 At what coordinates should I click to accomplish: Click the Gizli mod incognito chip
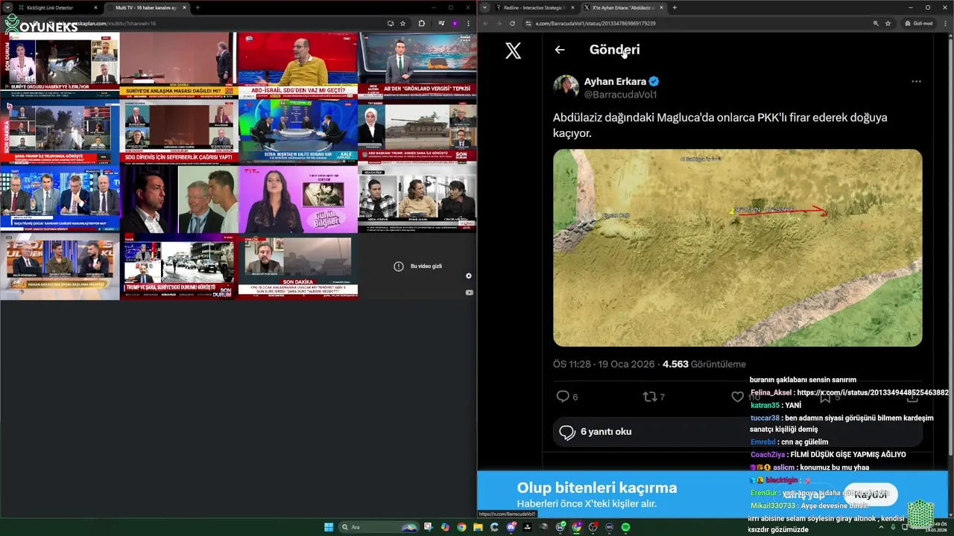[x=918, y=23]
